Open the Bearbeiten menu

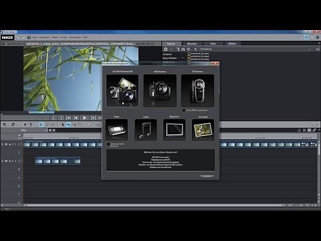(44, 37)
